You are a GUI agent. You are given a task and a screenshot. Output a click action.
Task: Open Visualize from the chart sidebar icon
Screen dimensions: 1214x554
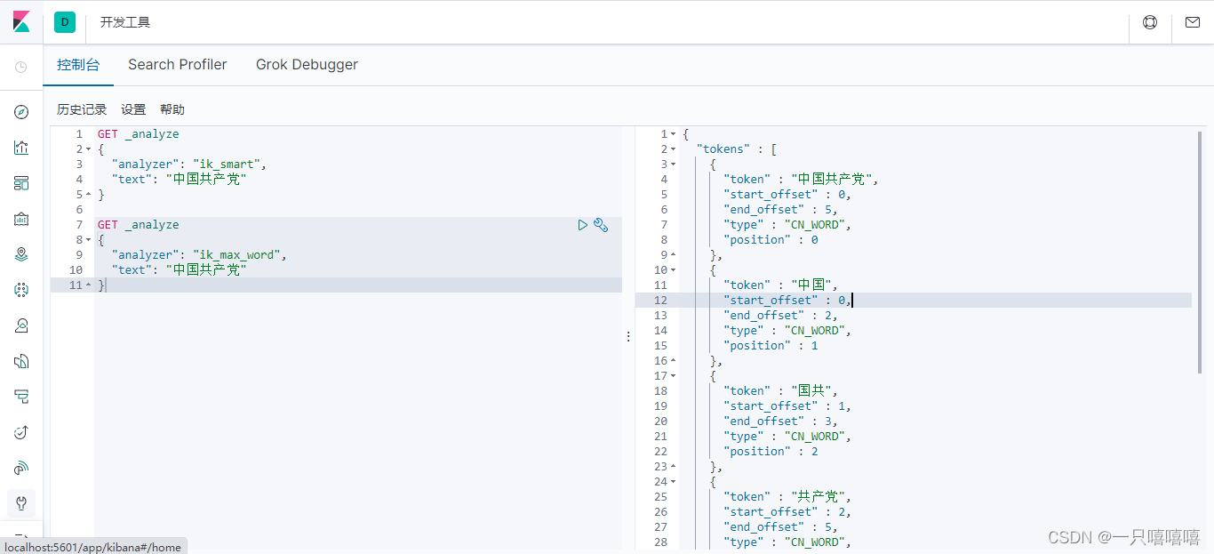[x=21, y=148]
